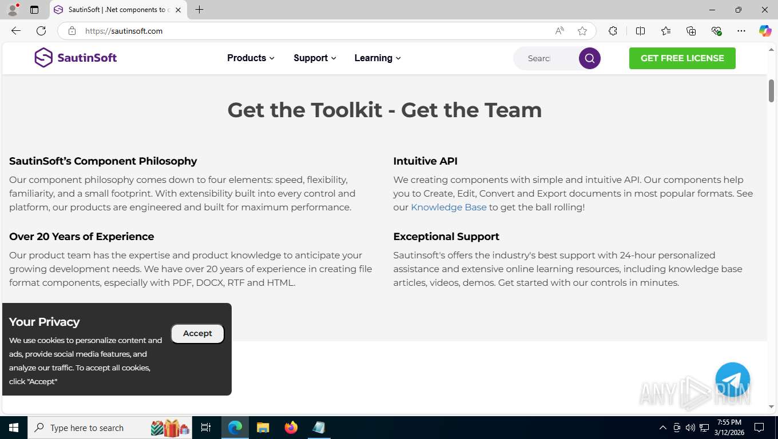The width and height of the screenshot is (778, 439).
Task: Show hidden system tray icons
Action: tap(663, 428)
